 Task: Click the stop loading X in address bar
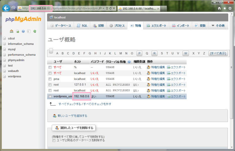click(x=114, y=9)
